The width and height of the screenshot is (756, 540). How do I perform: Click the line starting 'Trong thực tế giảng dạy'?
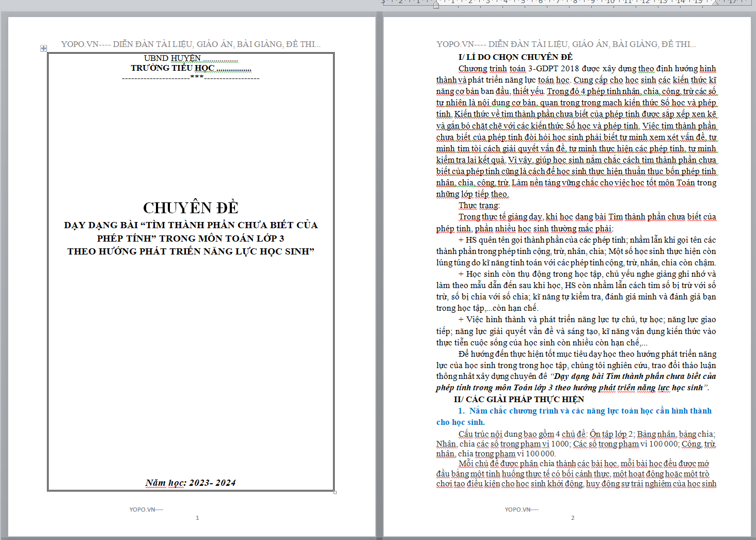point(587,217)
